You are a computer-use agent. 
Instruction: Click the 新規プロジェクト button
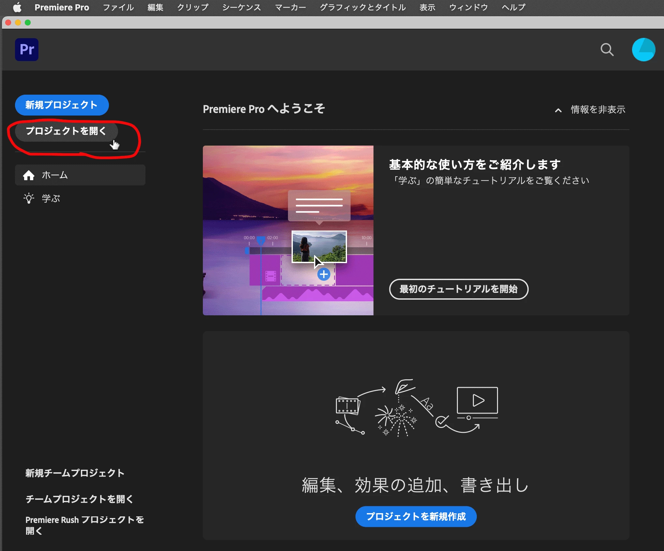(62, 105)
